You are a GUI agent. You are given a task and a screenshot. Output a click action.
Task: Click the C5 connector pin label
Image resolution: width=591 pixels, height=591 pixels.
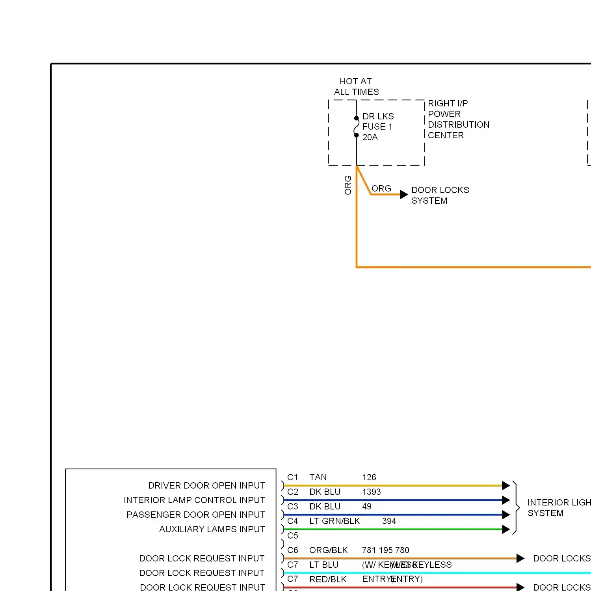[x=293, y=536]
